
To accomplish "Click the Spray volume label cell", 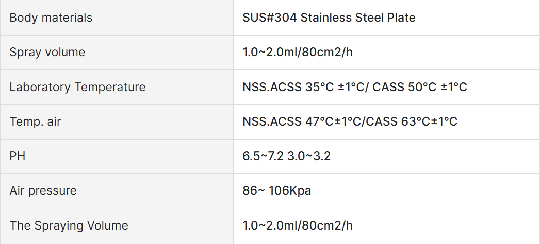I will click(x=117, y=52).
